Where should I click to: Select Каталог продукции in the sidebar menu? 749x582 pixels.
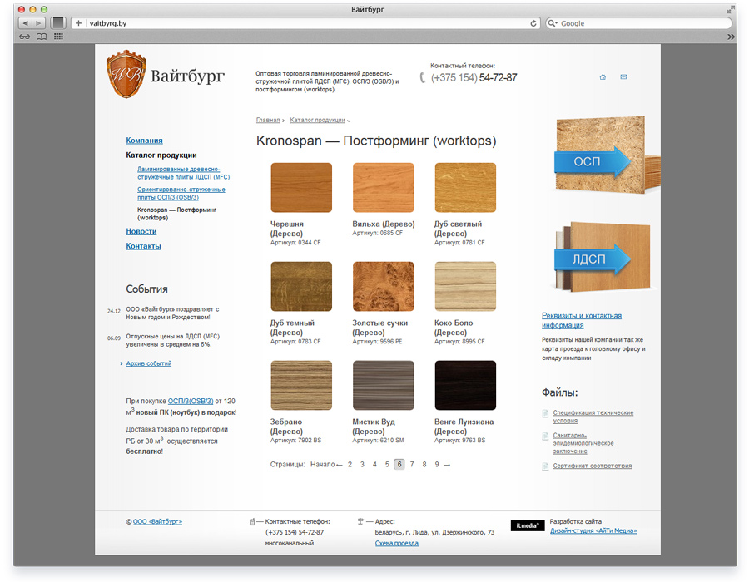161,155
